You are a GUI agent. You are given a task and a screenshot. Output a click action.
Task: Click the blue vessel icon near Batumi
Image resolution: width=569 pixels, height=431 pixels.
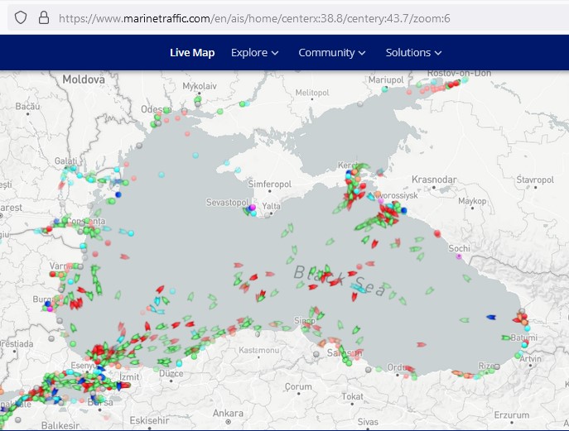(491, 317)
